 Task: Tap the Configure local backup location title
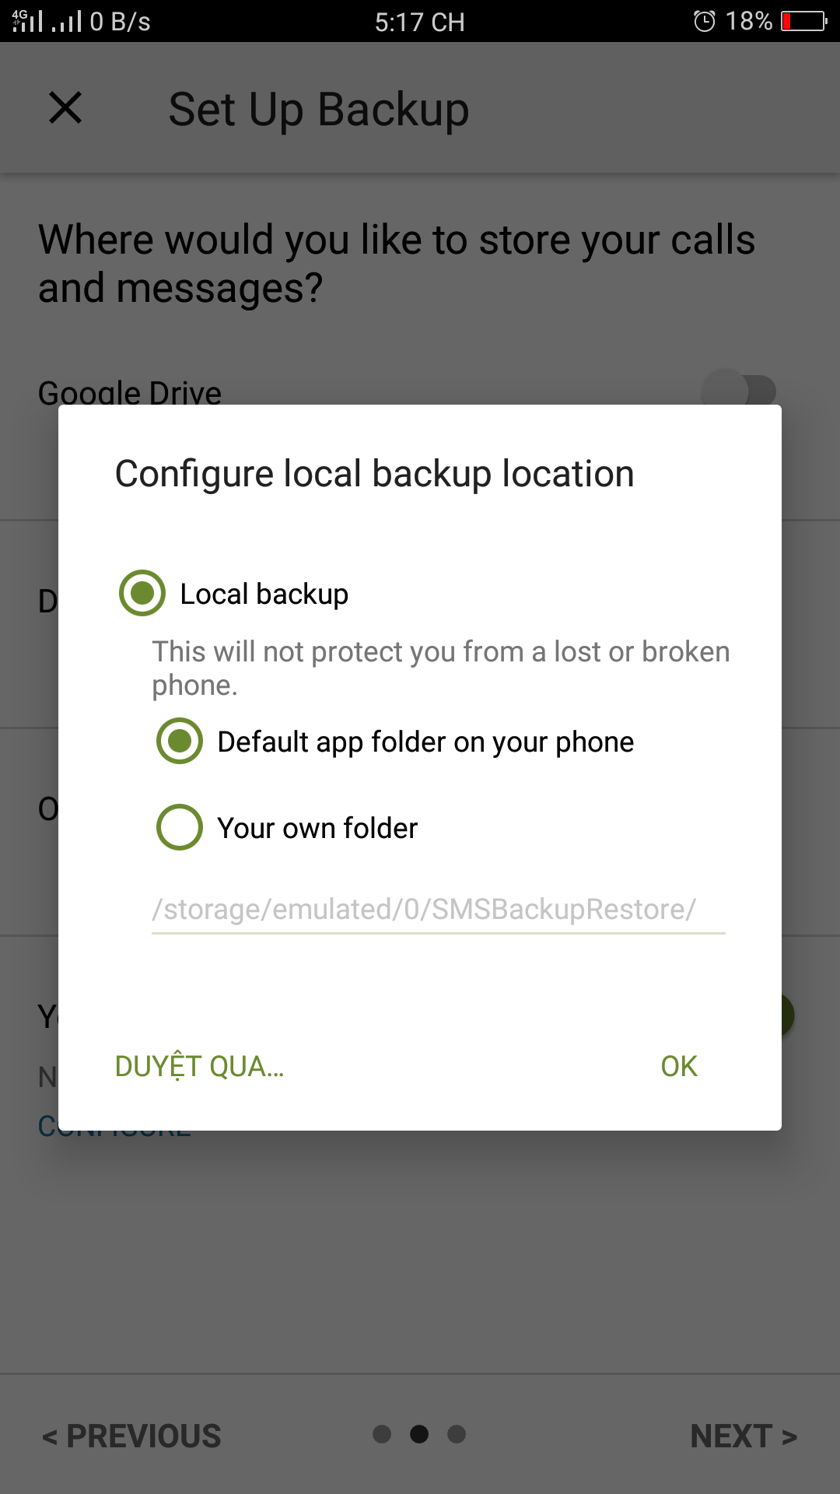pyautogui.click(x=374, y=474)
